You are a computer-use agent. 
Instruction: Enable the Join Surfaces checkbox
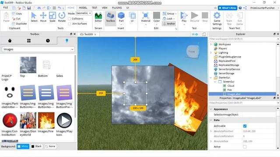tap(69, 24)
